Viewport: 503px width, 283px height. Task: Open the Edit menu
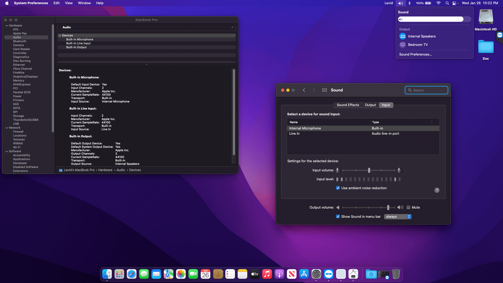tap(56, 3)
